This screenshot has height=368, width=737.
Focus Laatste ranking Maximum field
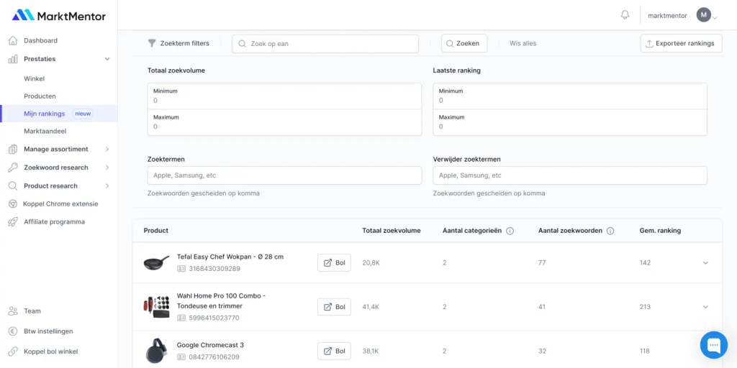[x=570, y=122]
